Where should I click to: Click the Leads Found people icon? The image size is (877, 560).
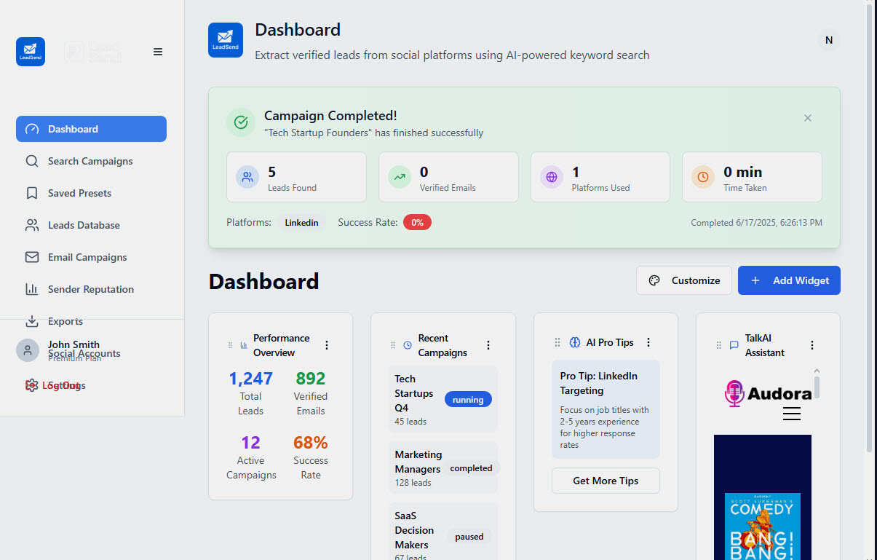[247, 177]
